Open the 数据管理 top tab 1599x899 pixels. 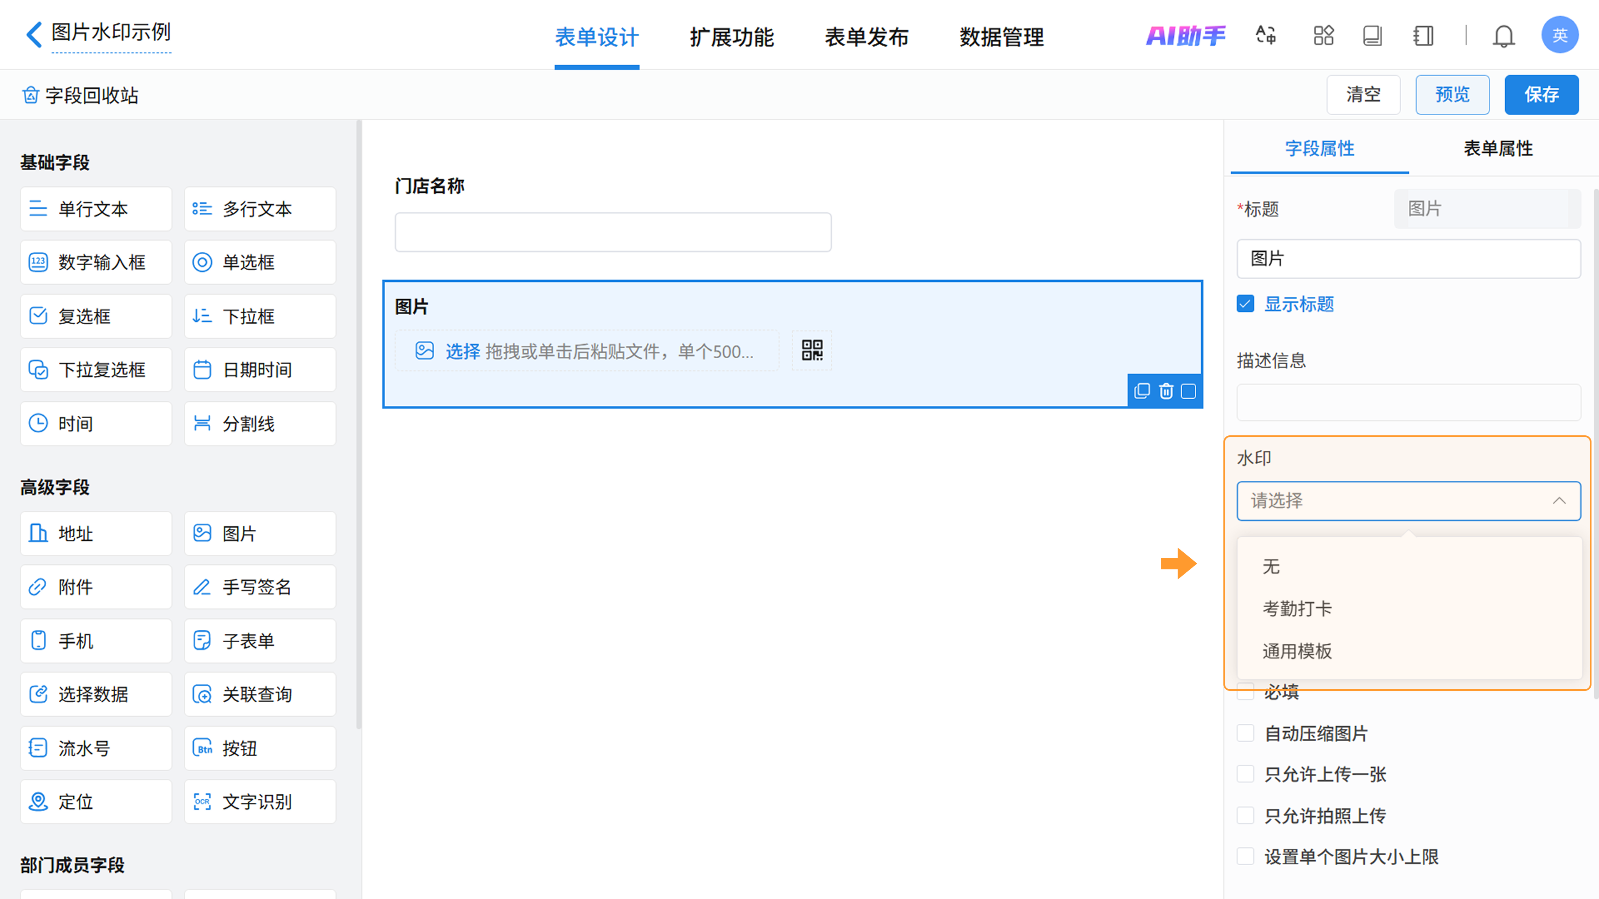tap(1001, 37)
